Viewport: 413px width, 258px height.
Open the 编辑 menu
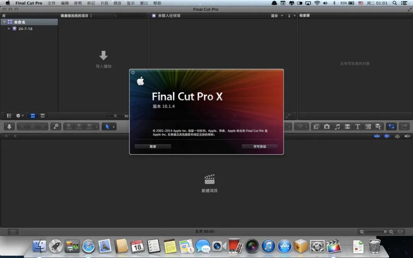(x=65, y=3)
